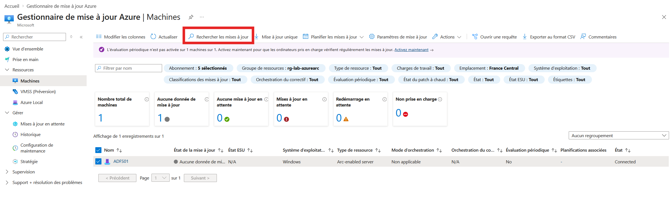Open the more options ellipsis near title
This screenshot has width=671, height=206.
click(202, 17)
